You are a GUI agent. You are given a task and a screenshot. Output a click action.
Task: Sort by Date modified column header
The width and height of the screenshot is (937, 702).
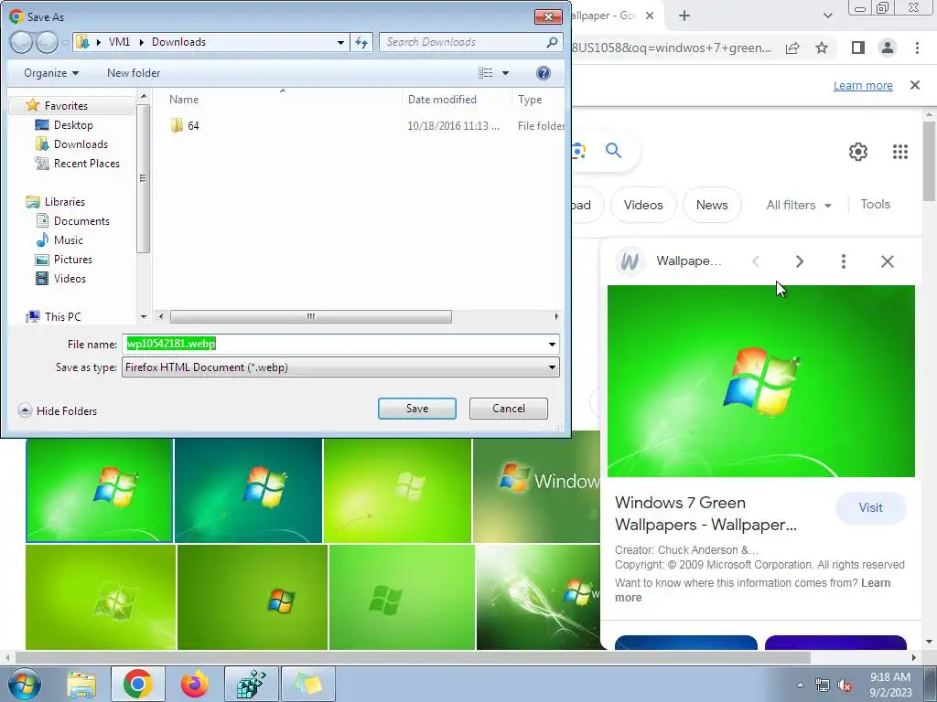(x=442, y=100)
